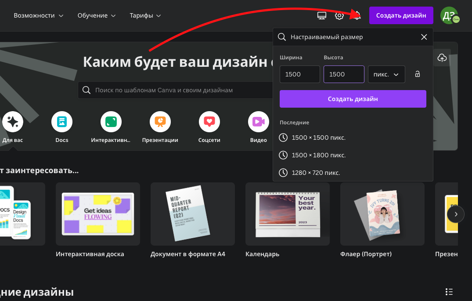This screenshot has height=301, width=472.
Task: Expand the Тарифы menu
Action: point(145,15)
